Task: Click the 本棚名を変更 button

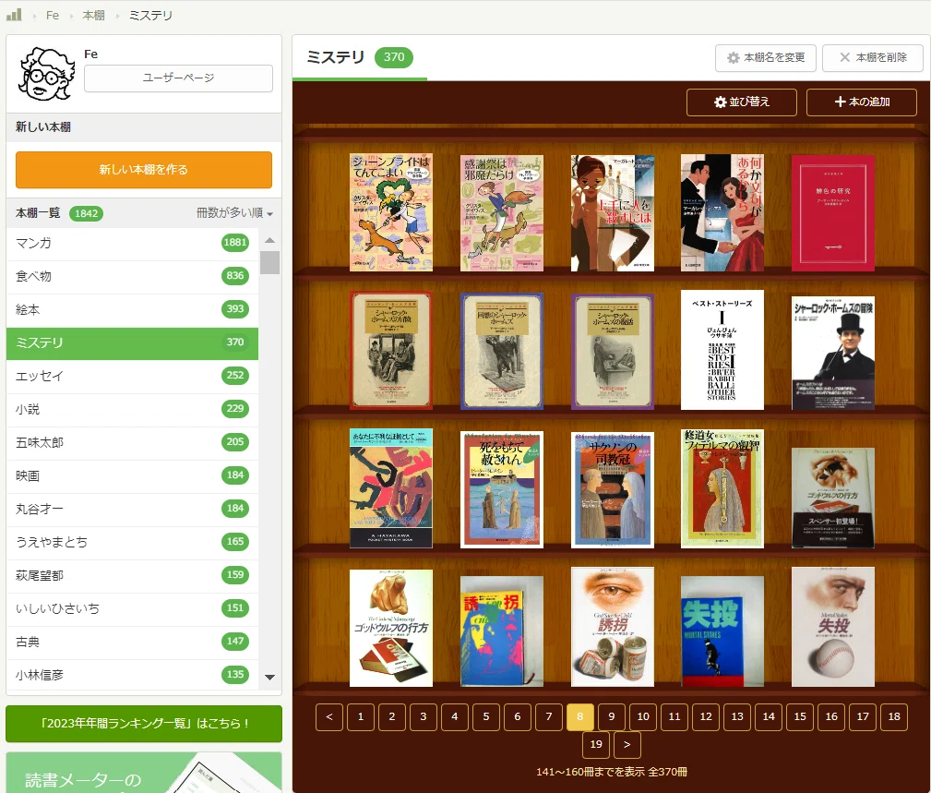Action: [765, 57]
